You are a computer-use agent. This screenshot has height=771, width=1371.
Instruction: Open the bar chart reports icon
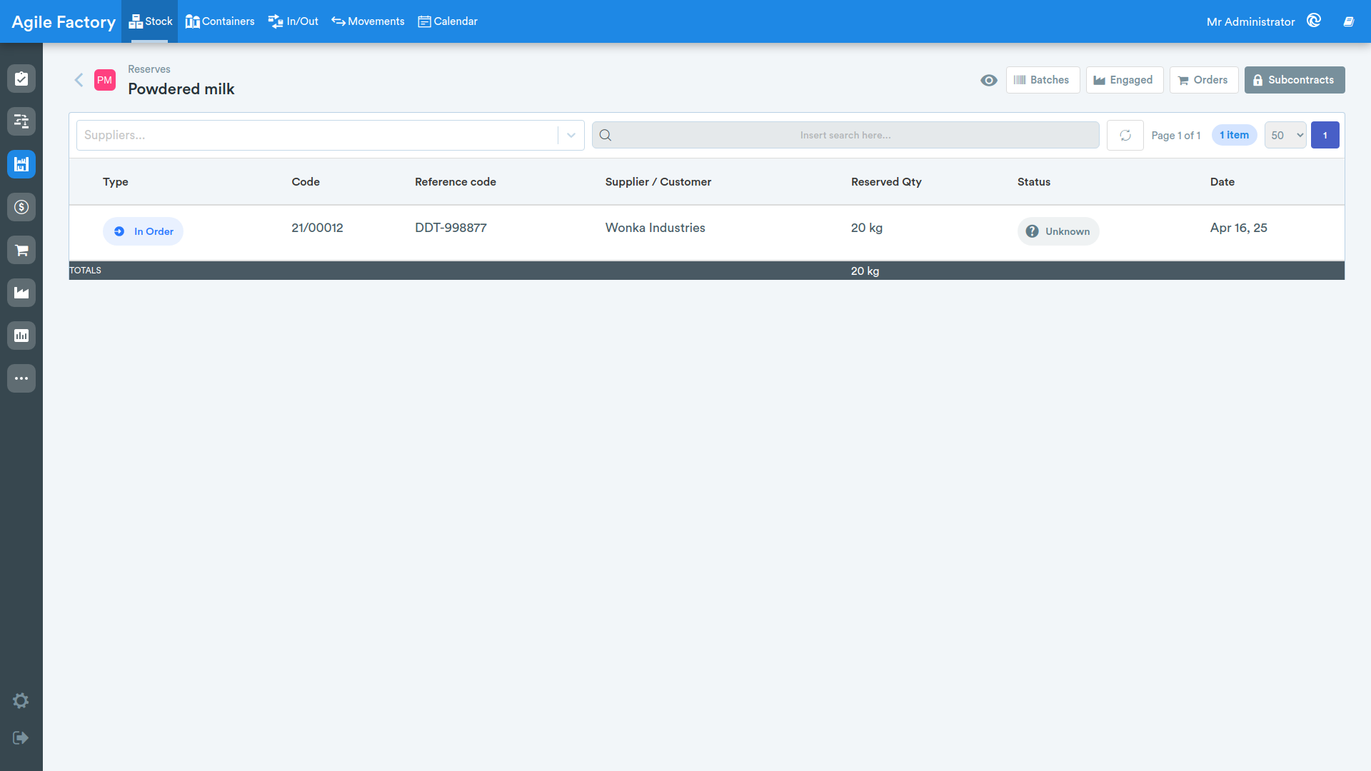click(x=21, y=336)
